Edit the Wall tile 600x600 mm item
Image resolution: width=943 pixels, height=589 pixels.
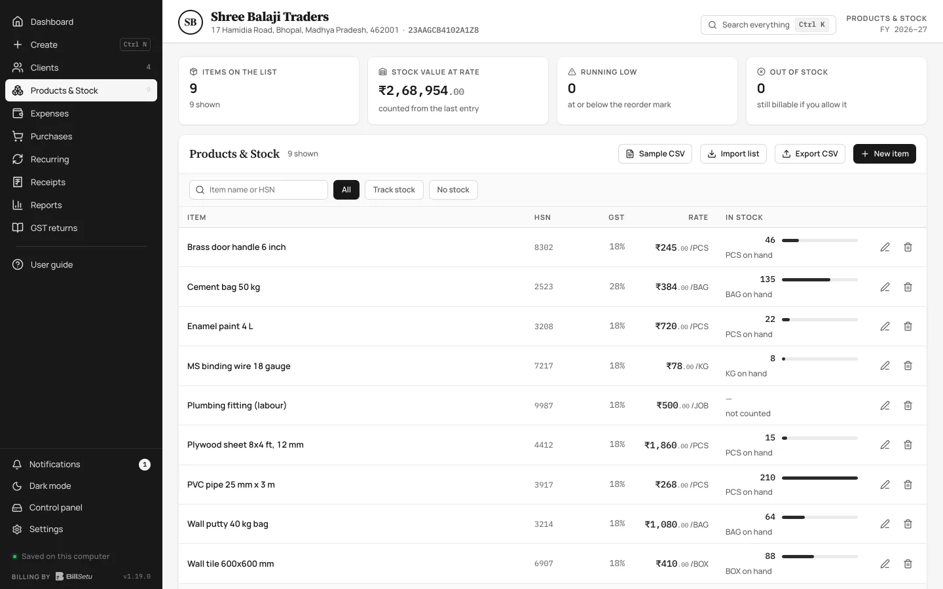click(x=885, y=564)
